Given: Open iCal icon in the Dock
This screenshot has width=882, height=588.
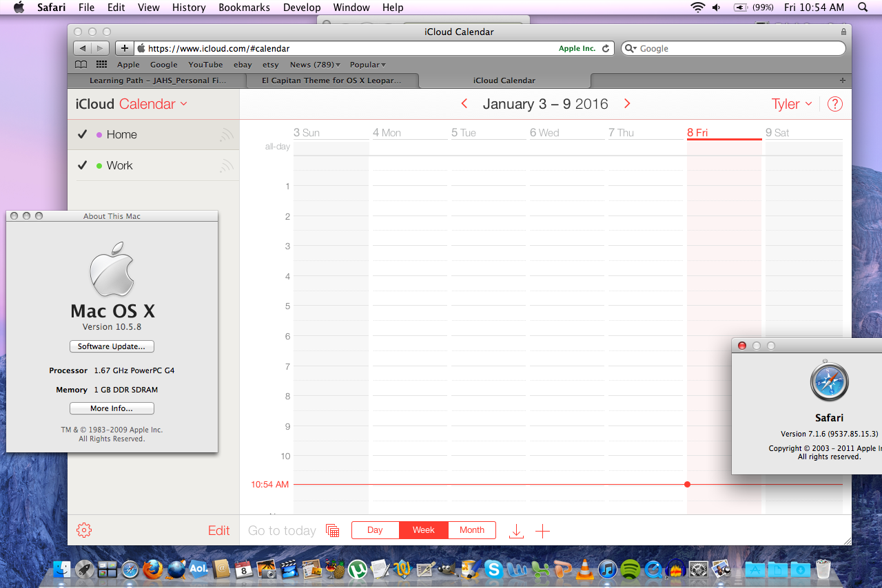Looking at the screenshot, I should tap(243, 569).
